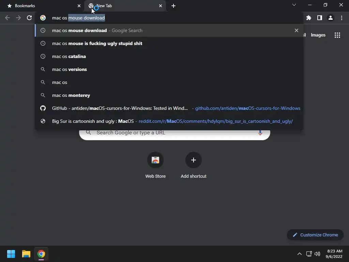This screenshot has height=262, width=349.
Task: Open the network status tray icon
Action: tap(309, 254)
